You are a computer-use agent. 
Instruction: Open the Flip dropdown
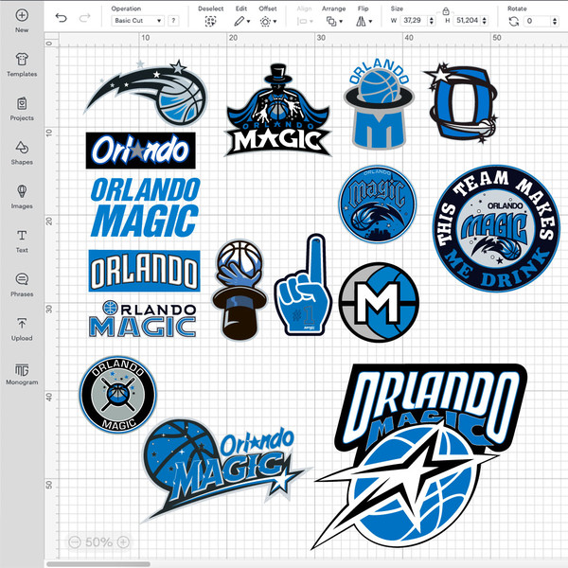(364, 22)
